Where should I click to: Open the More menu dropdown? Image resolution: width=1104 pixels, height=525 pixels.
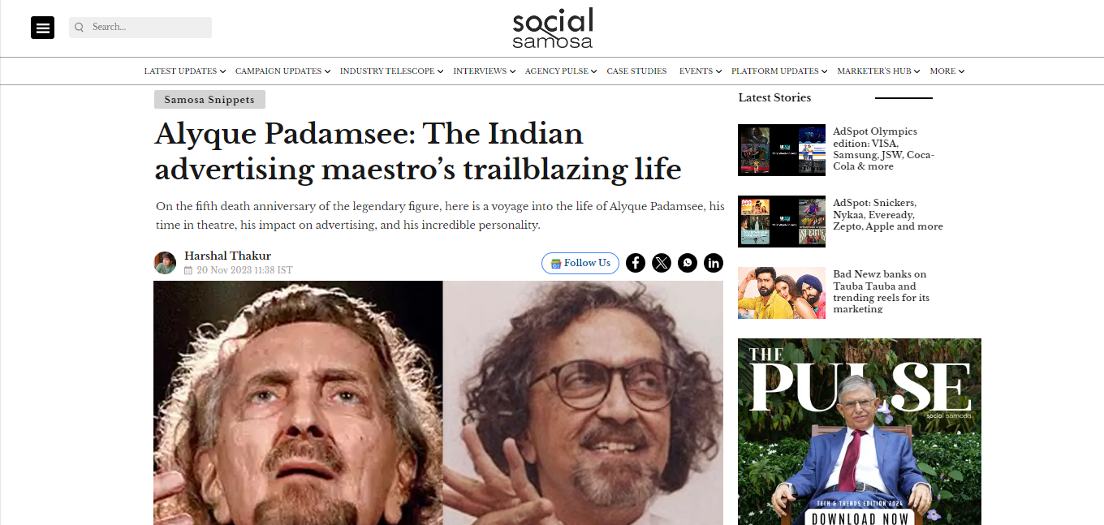pyautogui.click(x=947, y=71)
